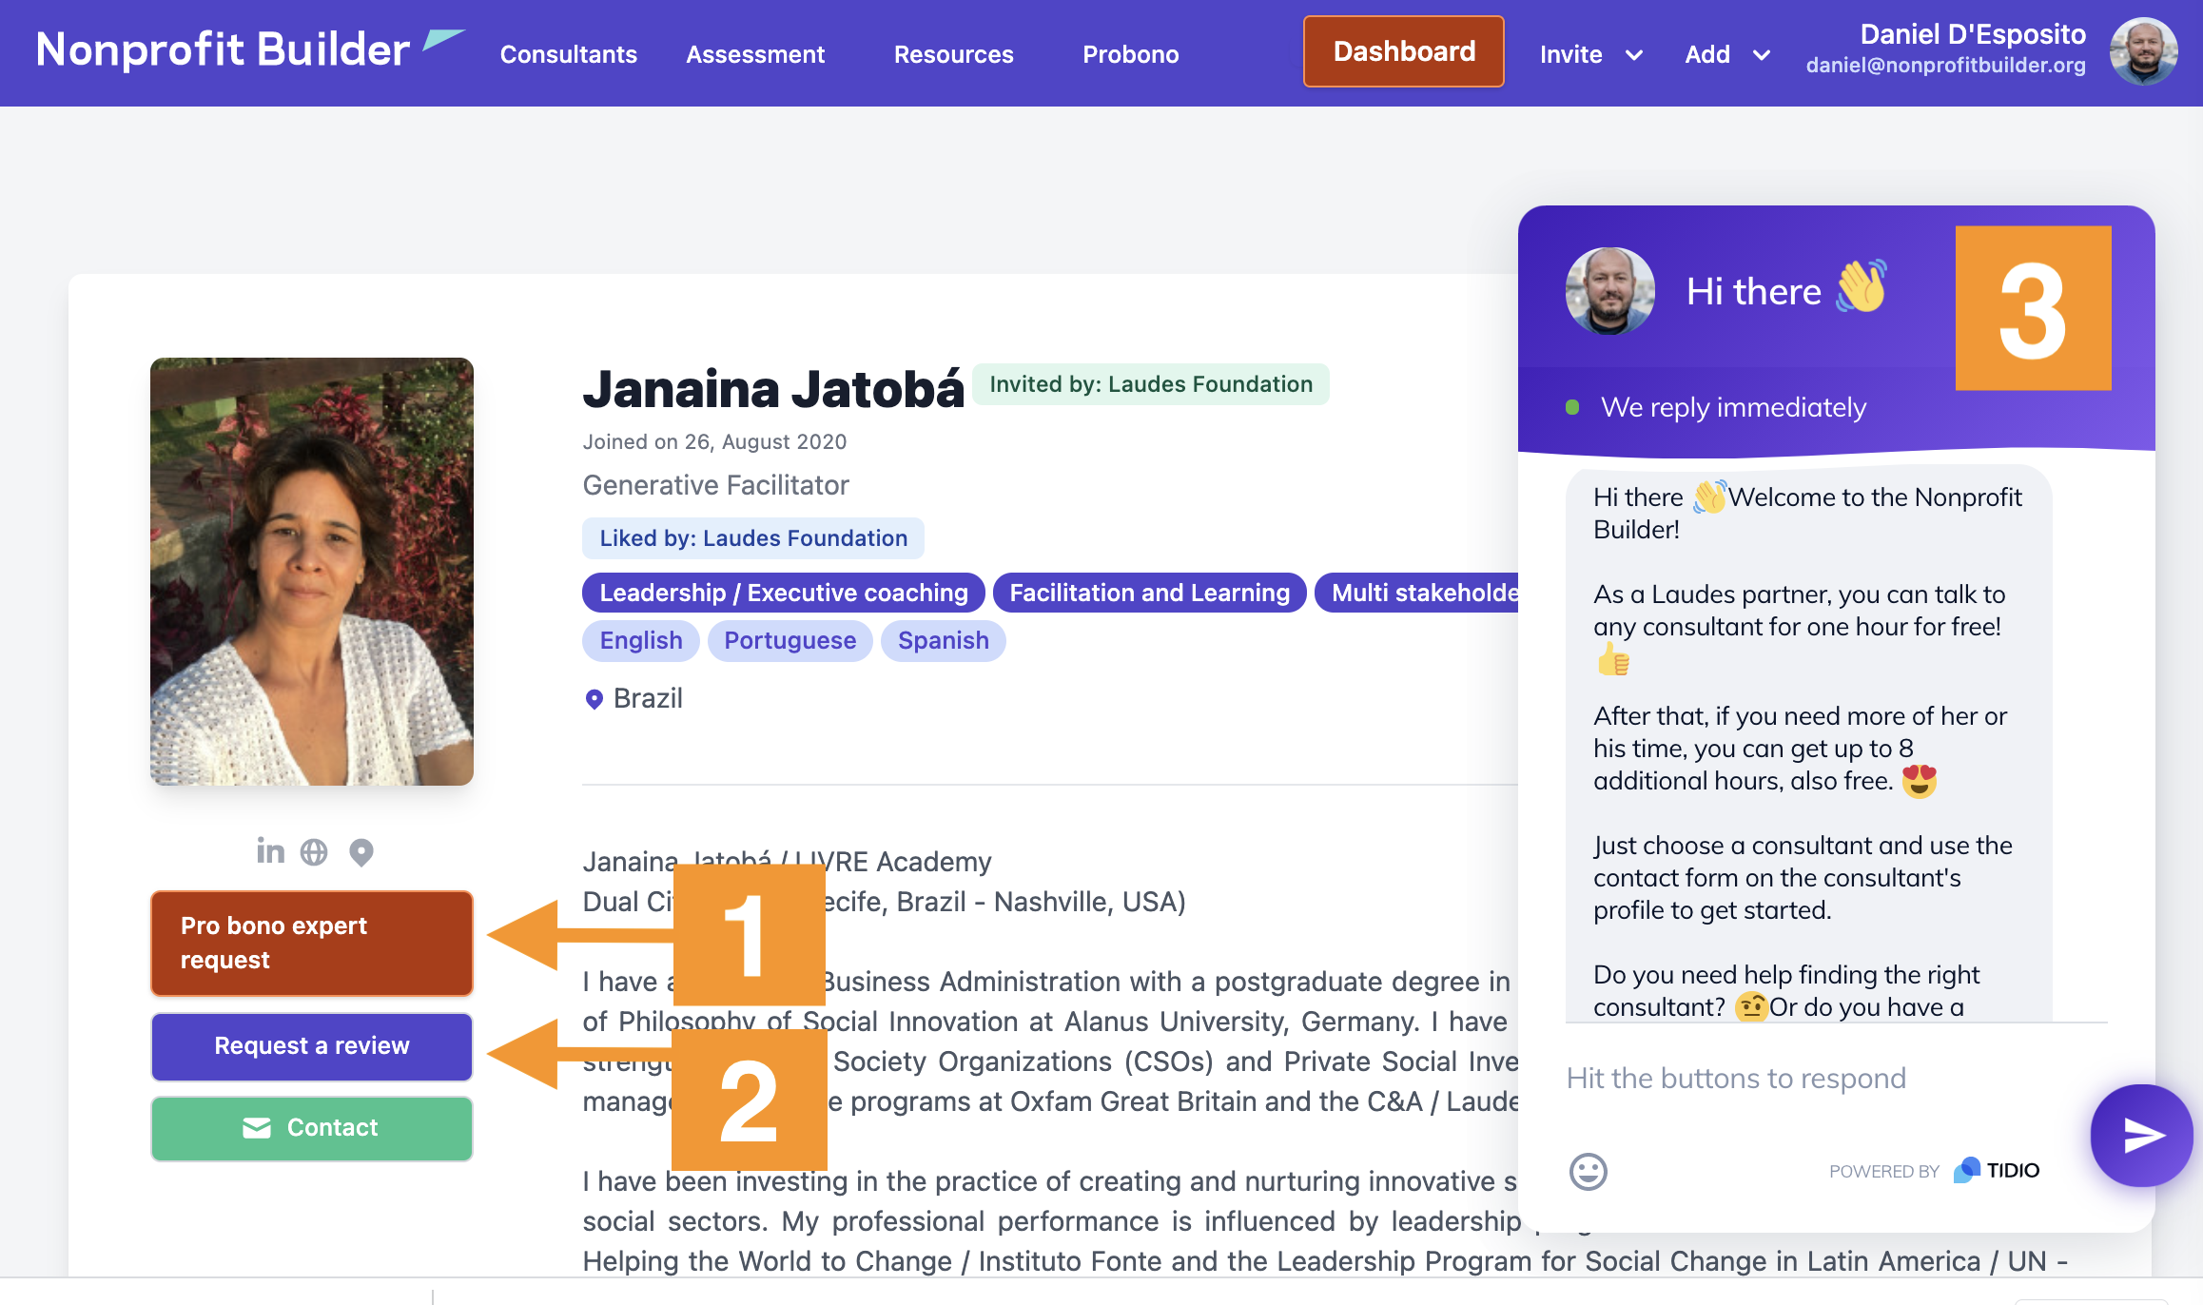Click the Janaina Jatobá name heading
This screenshot has width=2203, height=1305.
[x=772, y=389]
